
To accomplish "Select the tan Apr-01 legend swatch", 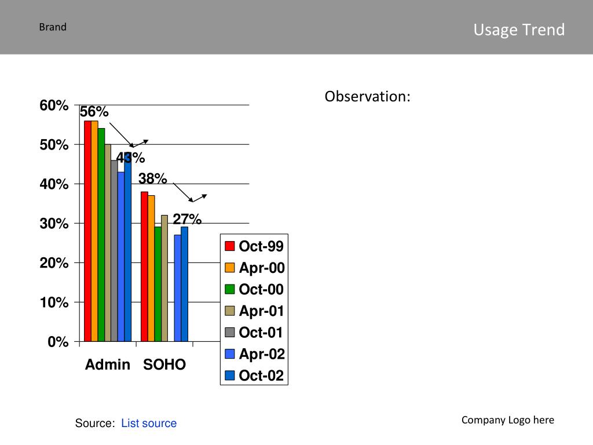I will [x=229, y=311].
